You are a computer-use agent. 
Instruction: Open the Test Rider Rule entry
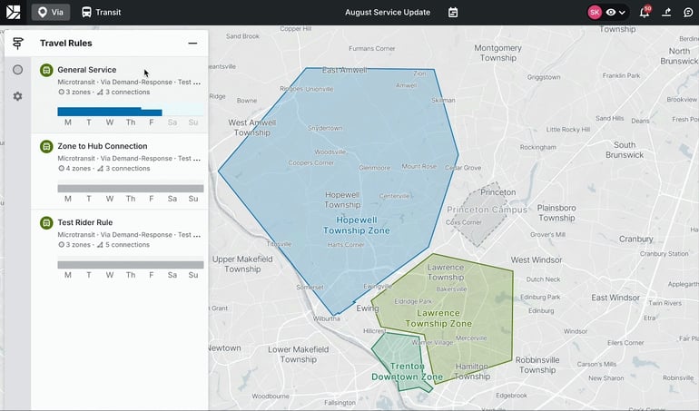85,222
